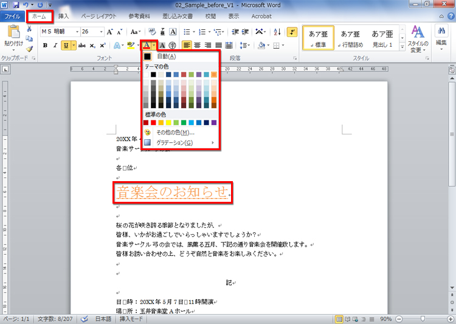Switch to the 参考資料 tab
This screenshot has height=324, width=456.
tap(139, 16)
